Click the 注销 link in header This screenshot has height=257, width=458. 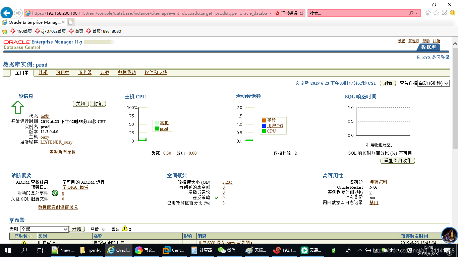(437, 41)
